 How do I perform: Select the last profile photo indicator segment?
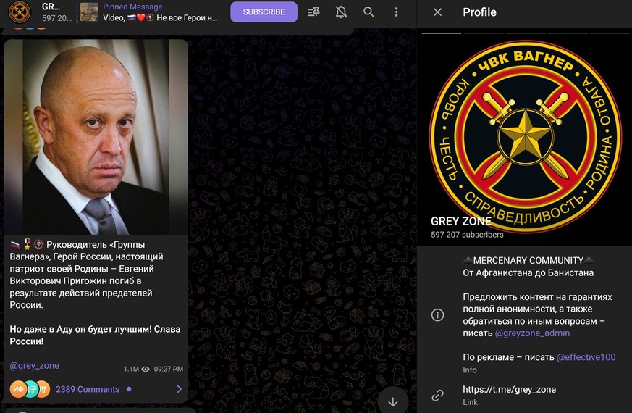pyautogui.click(x=610, y=33)
